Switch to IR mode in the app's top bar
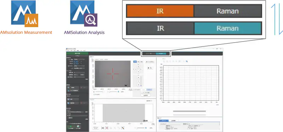Viewport: 283px width, 132px height. tap(151, 54)
